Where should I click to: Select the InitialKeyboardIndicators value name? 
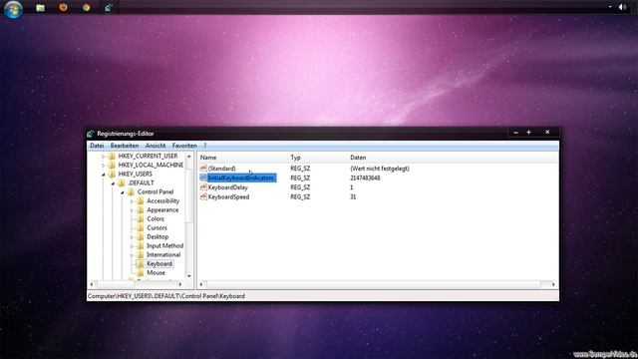[241, 178]
